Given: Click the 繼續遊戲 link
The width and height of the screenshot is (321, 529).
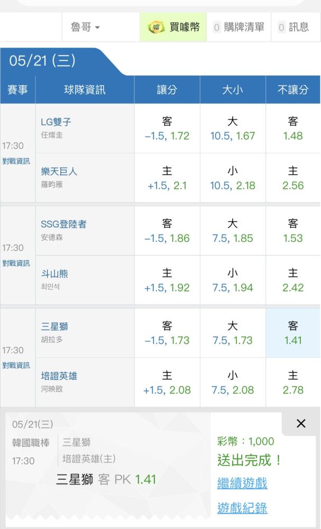Looking at the screenshot, I should 242,483.
